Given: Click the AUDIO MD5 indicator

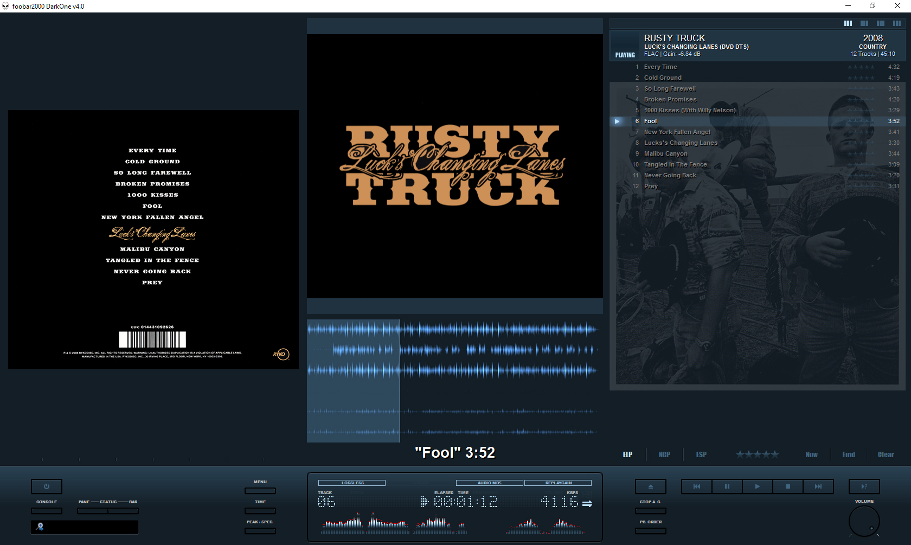Looking at the screenshot, I should (490, 483).
